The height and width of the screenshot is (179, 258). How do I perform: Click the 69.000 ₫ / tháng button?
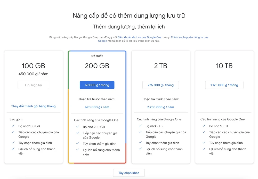[97, 85]
